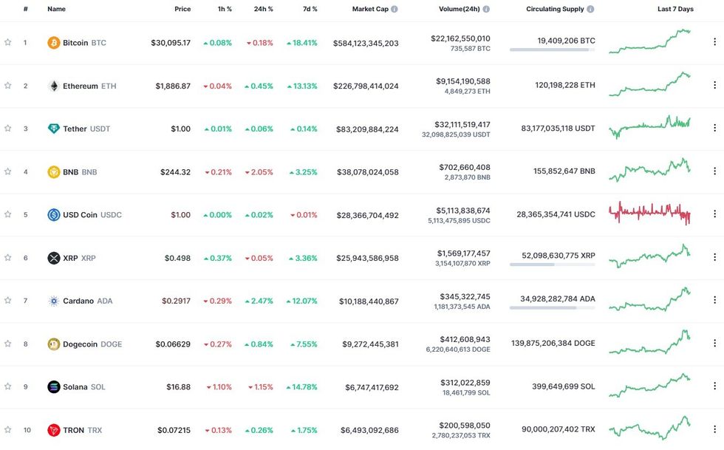The width and height of the screenshot is (724, 450).
Task: Star Bitcoin to add to watchlist
Action: (8, 43)
